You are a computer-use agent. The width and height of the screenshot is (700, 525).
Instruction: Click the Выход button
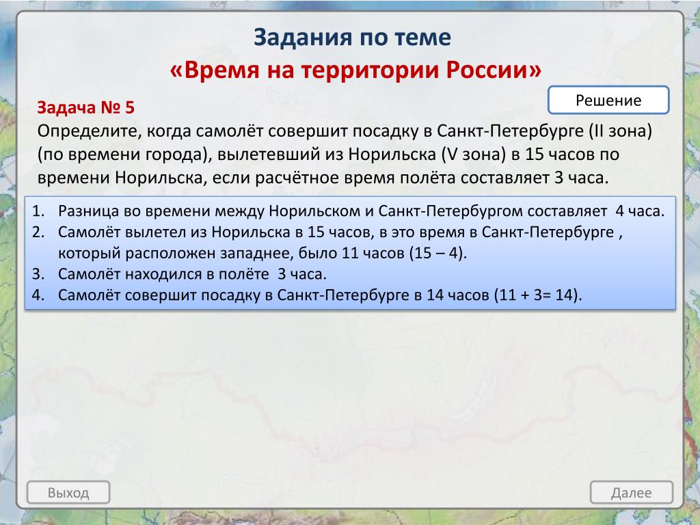(x=68, y=492)
